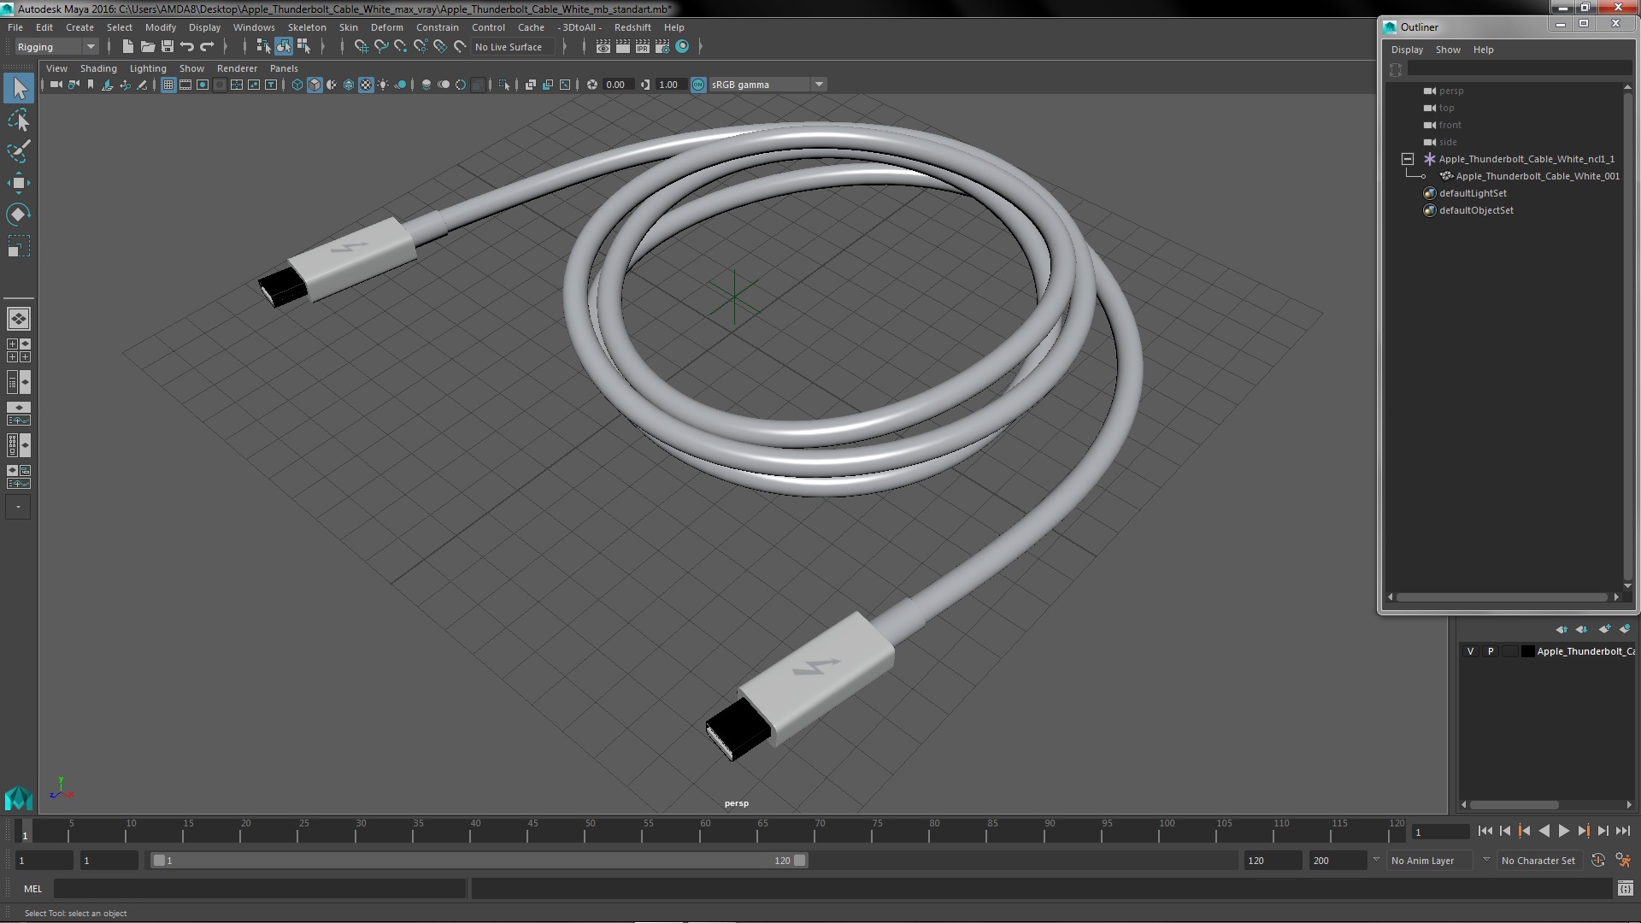Toggle the Resolution Gate display
Image resolution: width=1641 pixels, height=923 pixels.
coord(203,85)
